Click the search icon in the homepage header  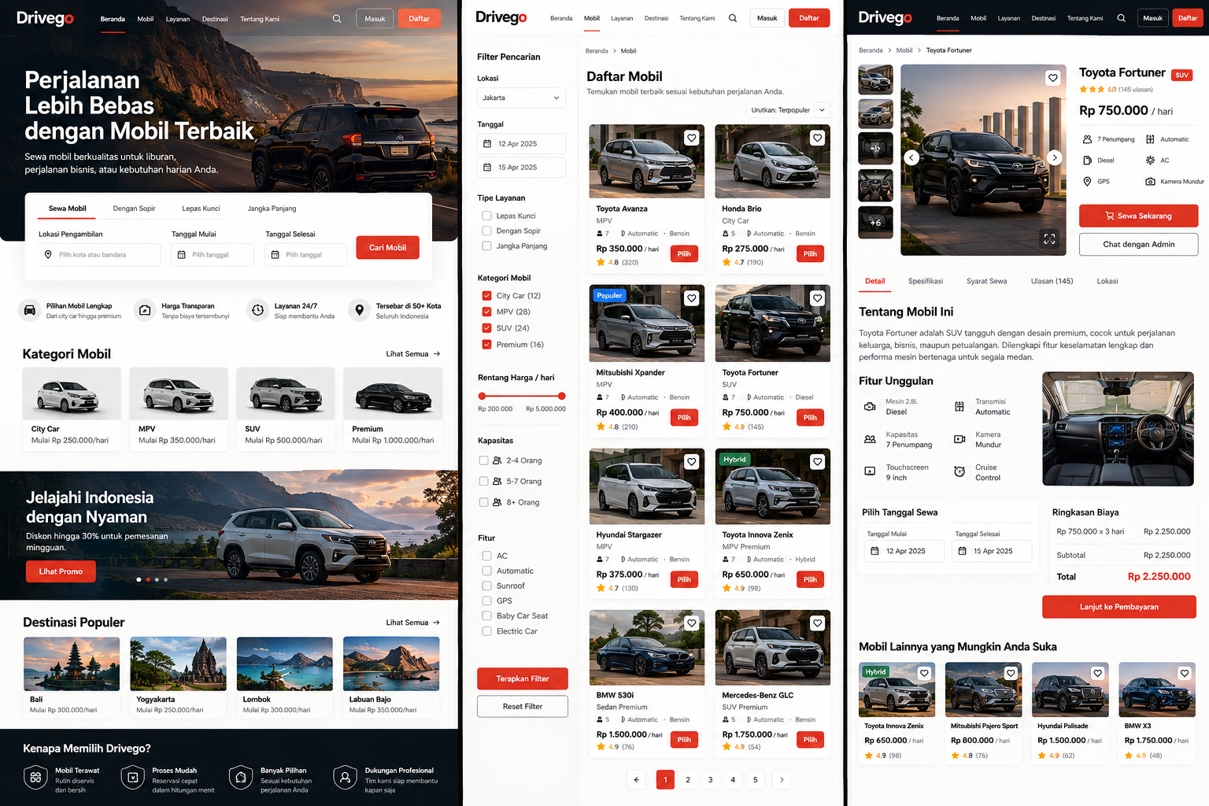pos(337,19)
